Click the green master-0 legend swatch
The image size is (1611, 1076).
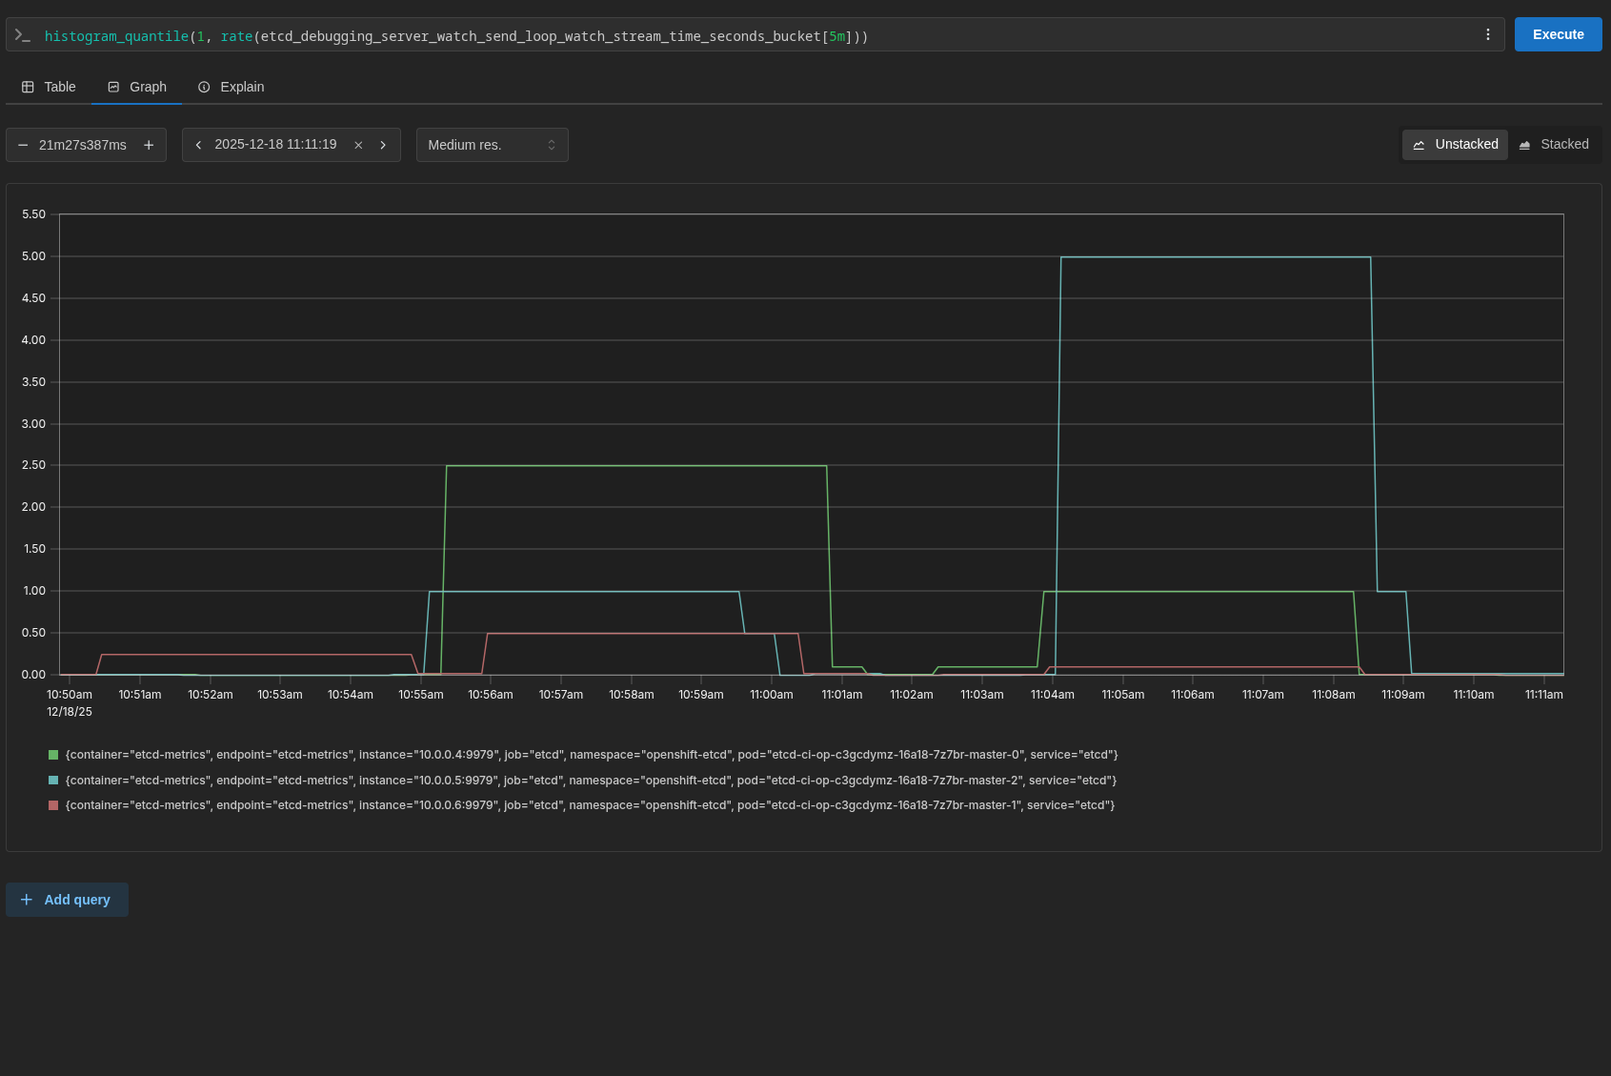click(x=53, y=755)
